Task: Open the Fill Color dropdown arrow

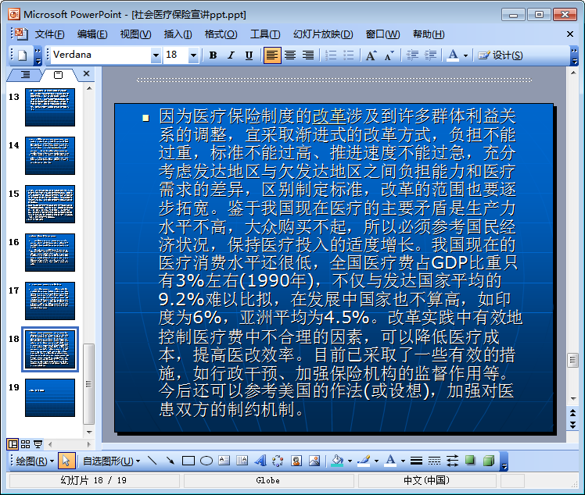Action: [350, 461]
